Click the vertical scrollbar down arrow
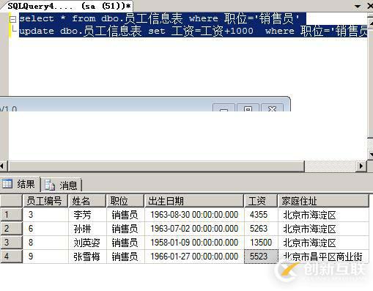373x291 pixels. [371, 155]
